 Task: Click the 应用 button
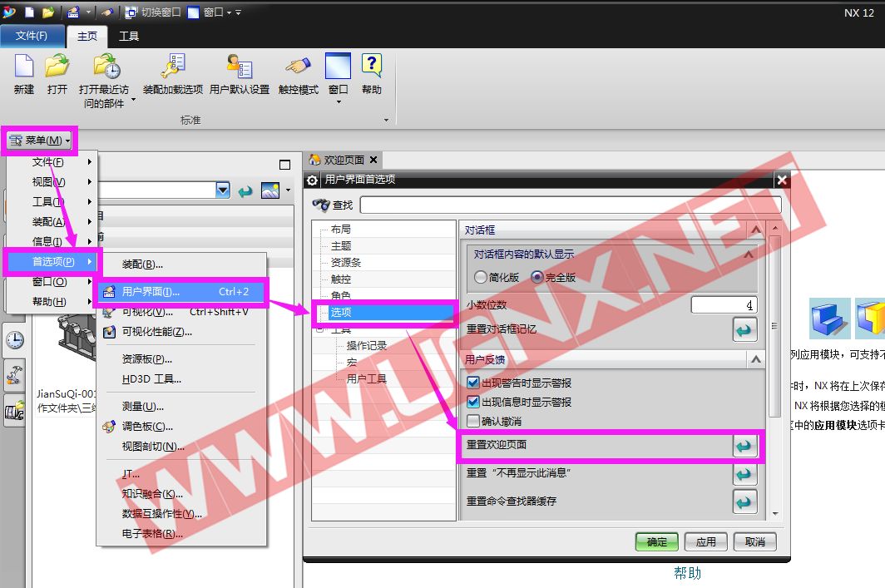(x=705, y=541)
